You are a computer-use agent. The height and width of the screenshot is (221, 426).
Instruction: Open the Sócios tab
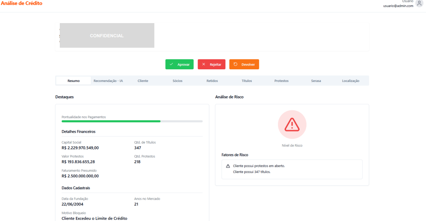pyautogui.click(x=177, y=81)
